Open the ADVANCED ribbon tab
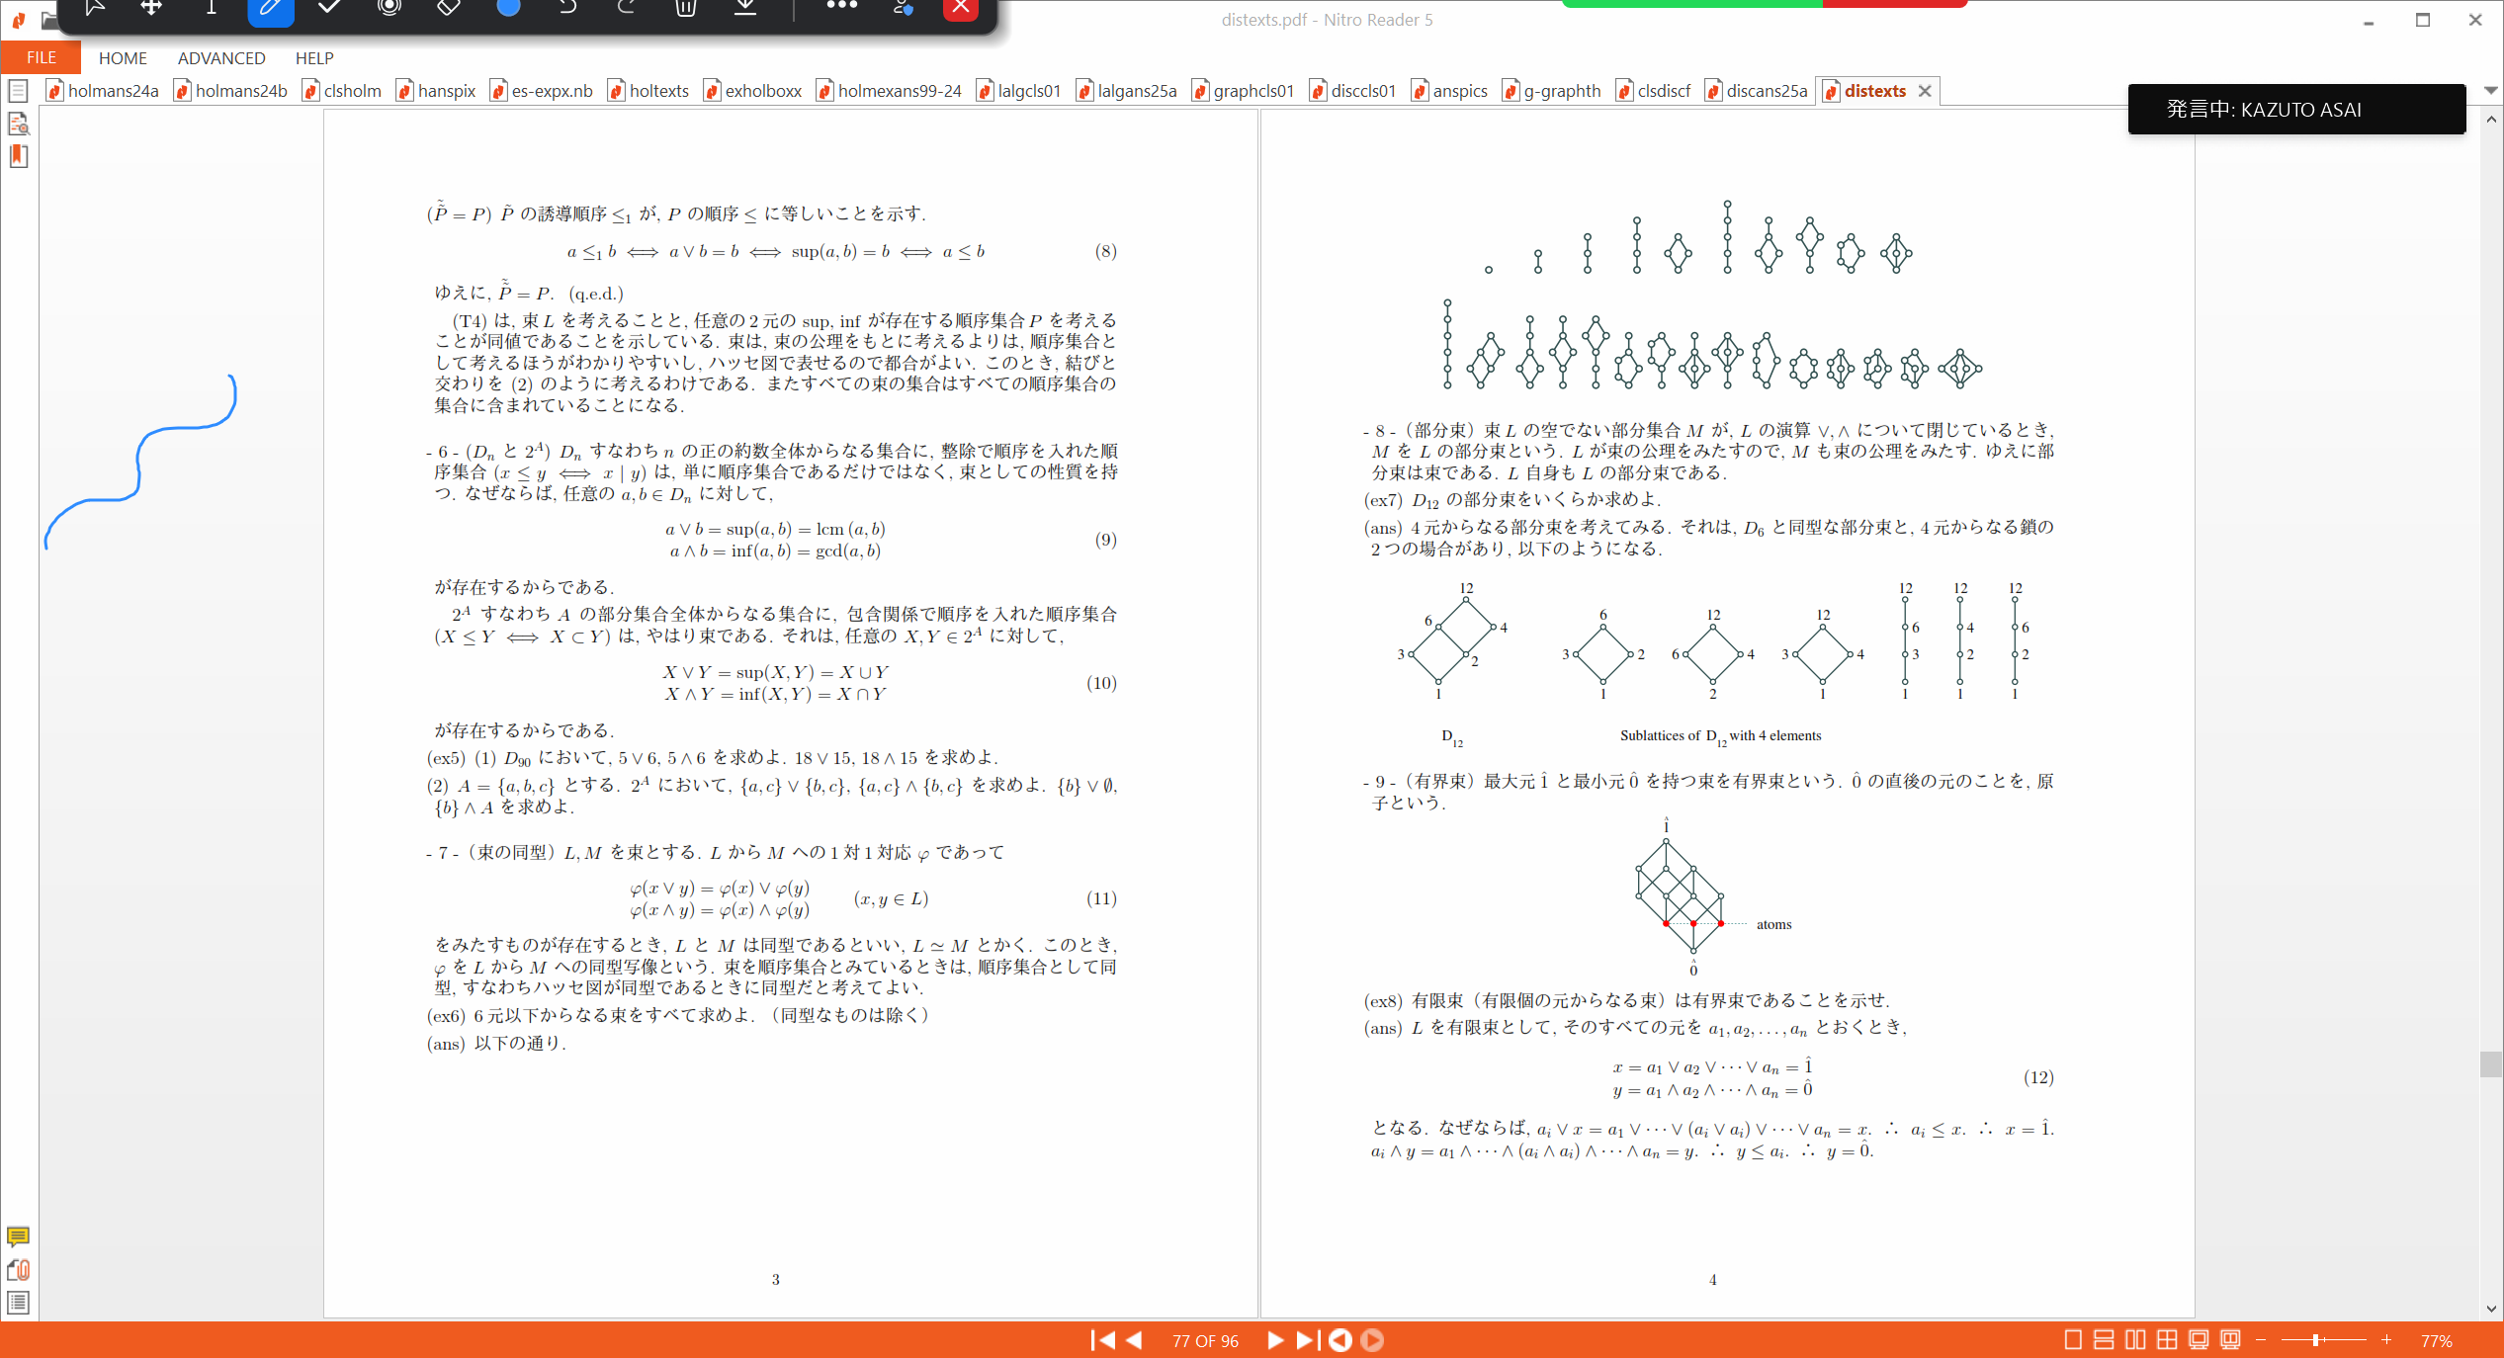The height and width of the screenshot is (1358, 2504). tap(221, 58)
